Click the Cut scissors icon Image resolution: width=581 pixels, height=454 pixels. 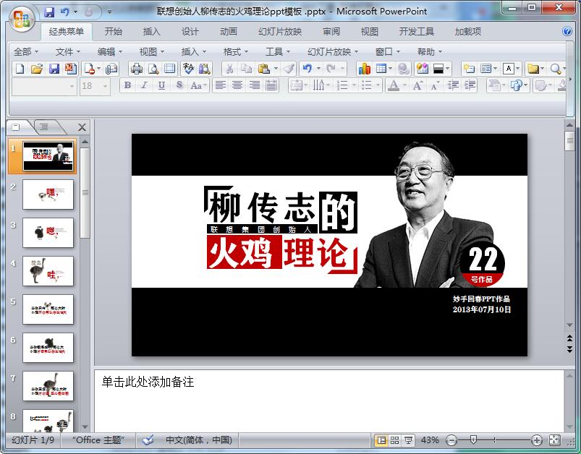[x=230, y=69]
